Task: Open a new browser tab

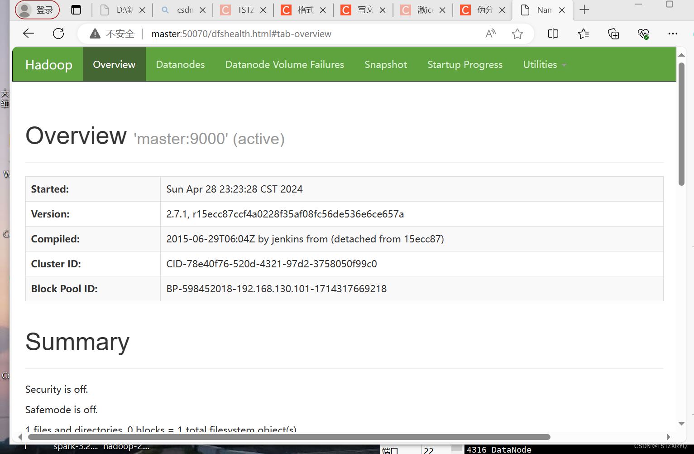Action: pos(584,10)
